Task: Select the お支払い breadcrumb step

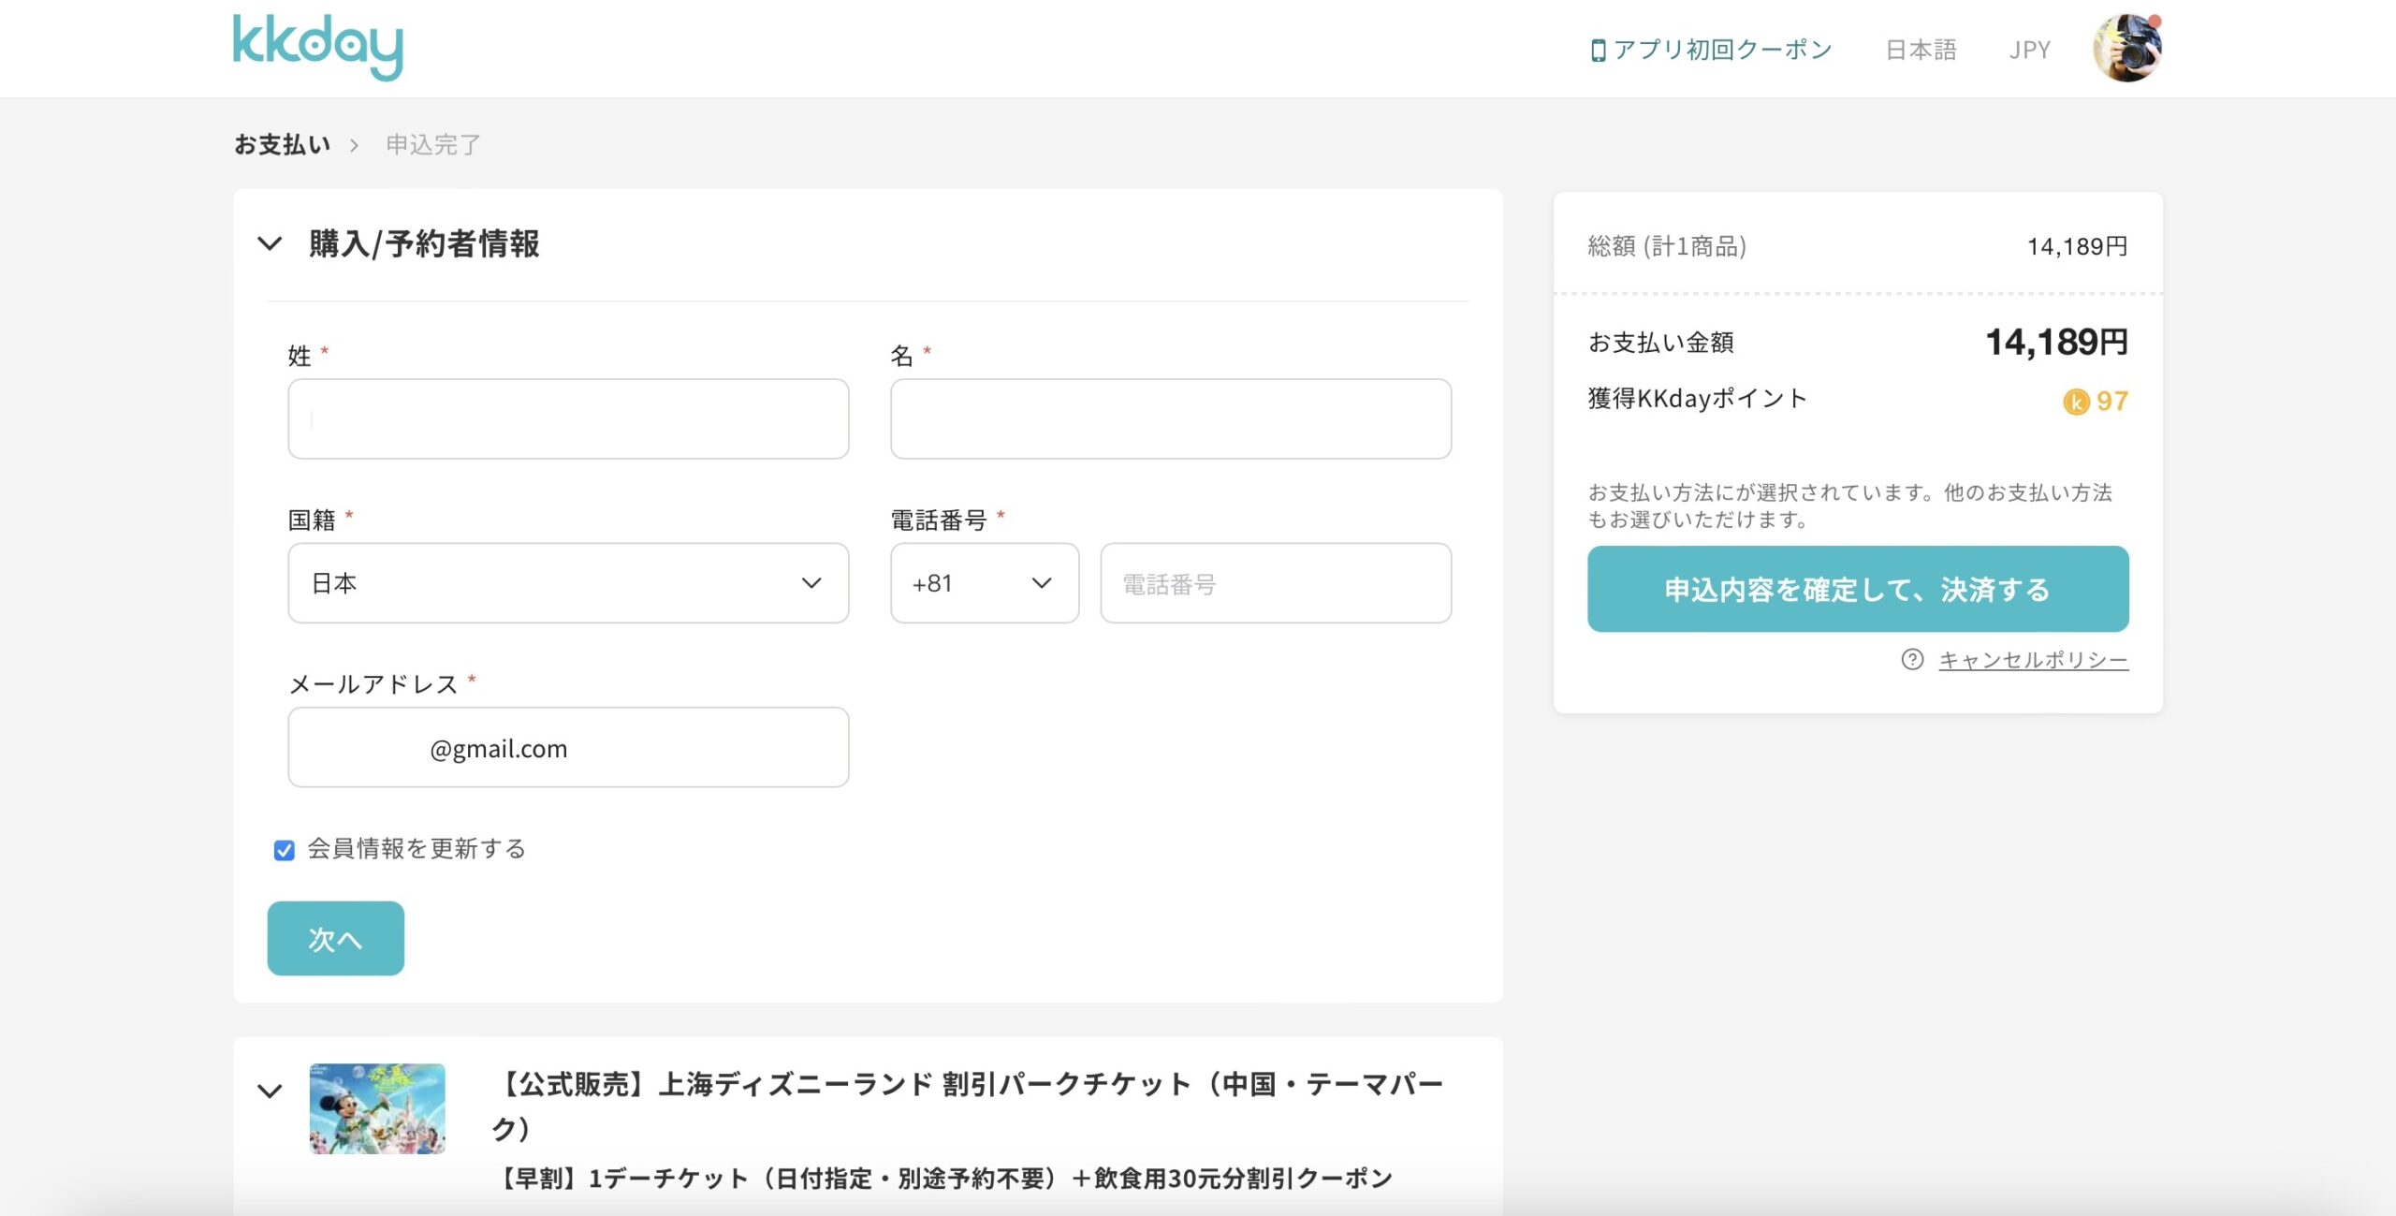Action: click(283, 144)
